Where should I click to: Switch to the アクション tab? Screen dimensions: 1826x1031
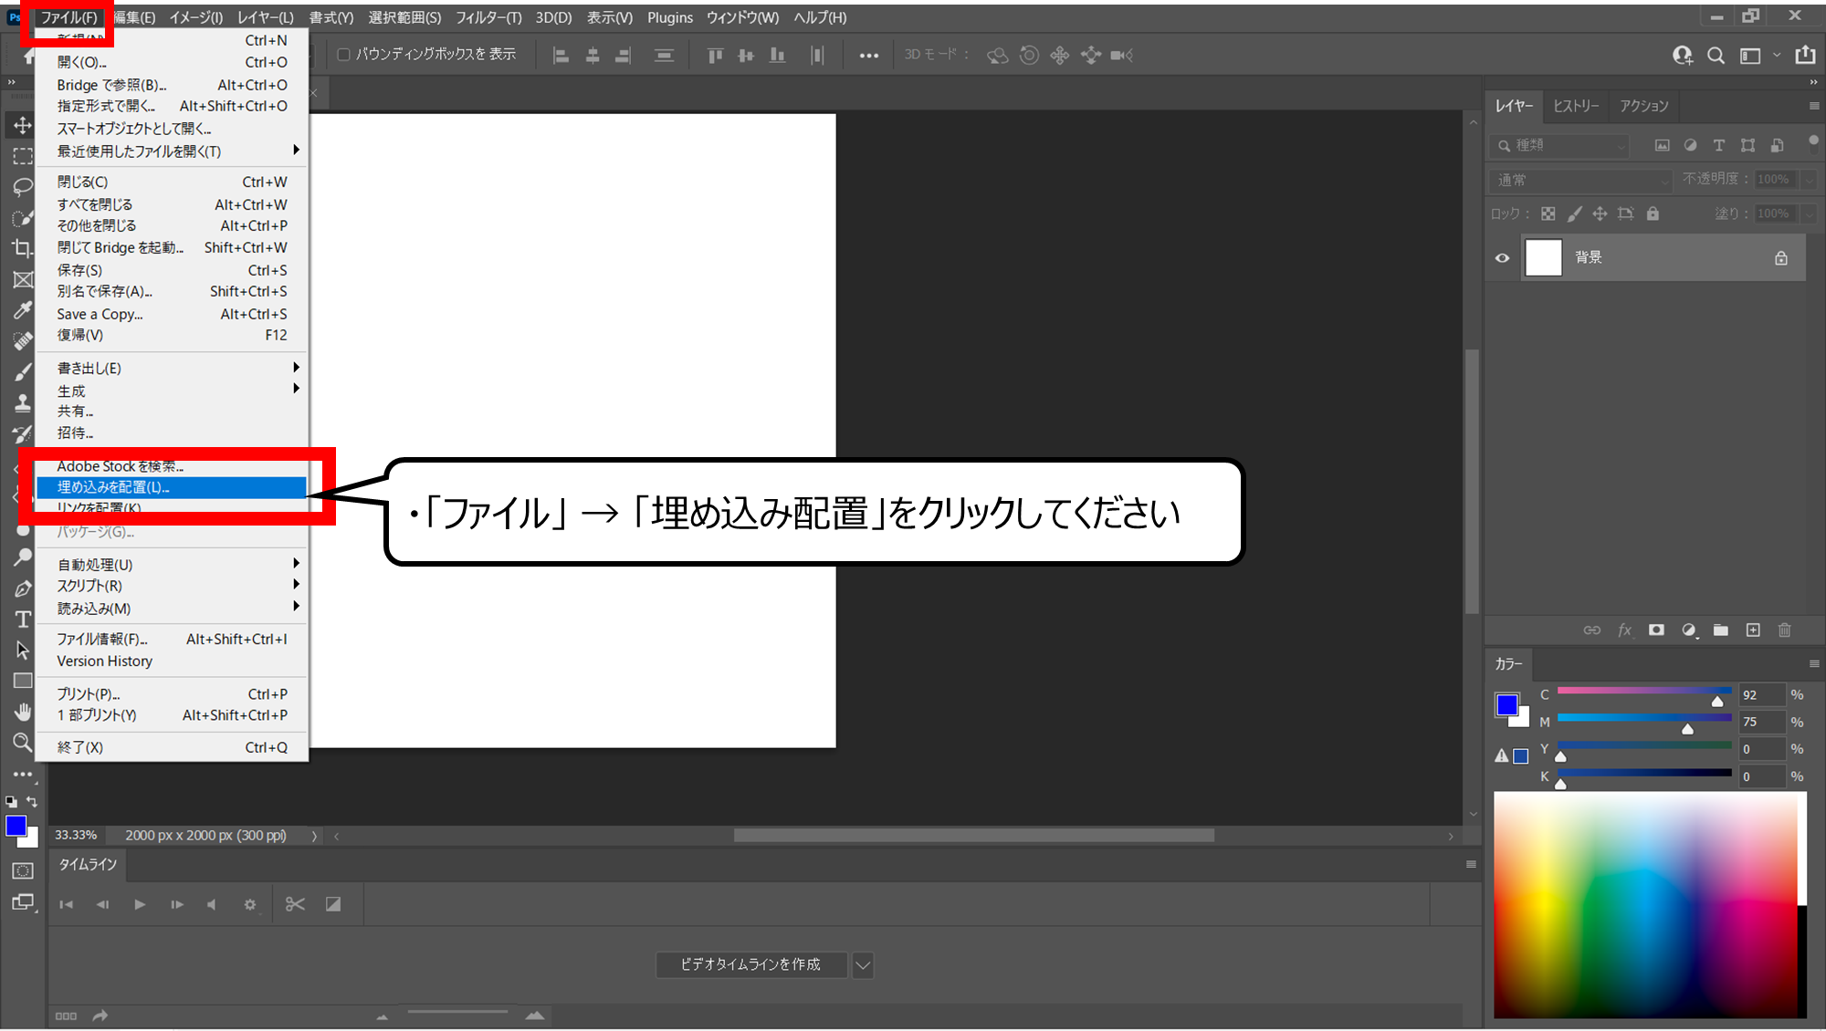point(1643,106)
